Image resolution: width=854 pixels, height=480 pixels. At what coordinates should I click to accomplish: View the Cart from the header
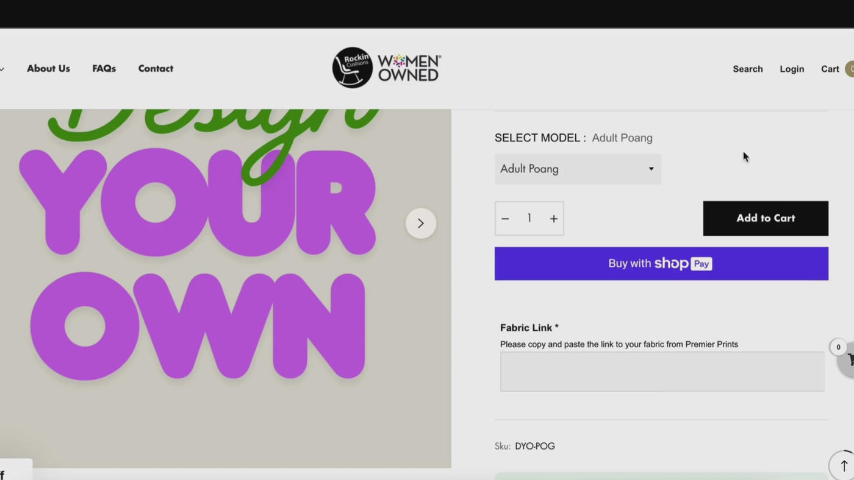click(x=830, y=69)
